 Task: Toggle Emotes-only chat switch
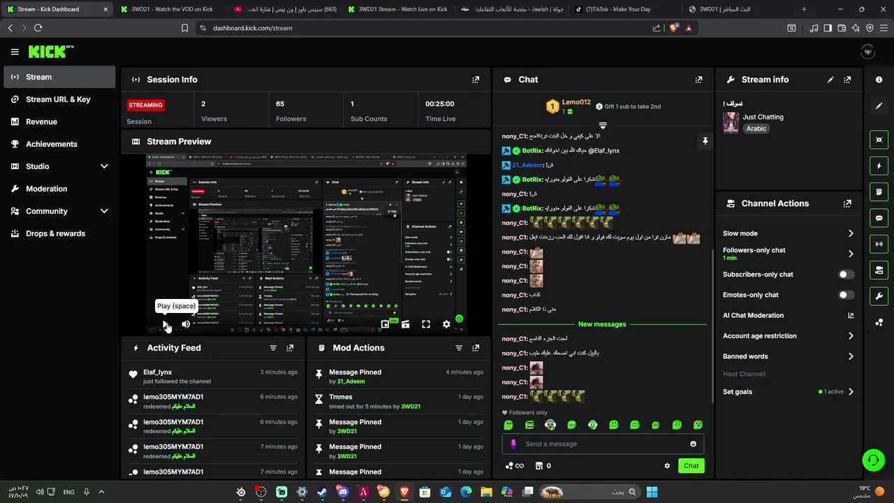pos(846,295)
